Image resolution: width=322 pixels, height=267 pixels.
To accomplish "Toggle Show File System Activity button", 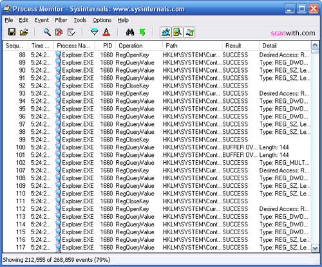I will point(177,32).
